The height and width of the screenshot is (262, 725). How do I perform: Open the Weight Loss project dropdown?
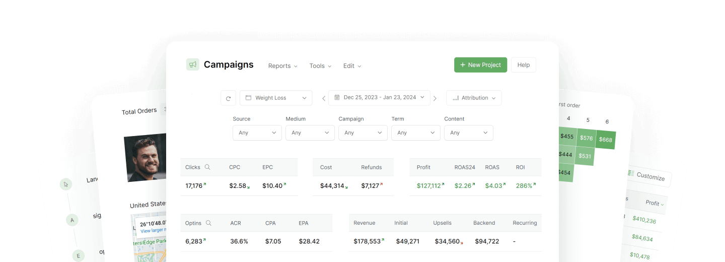click(276, 98)
